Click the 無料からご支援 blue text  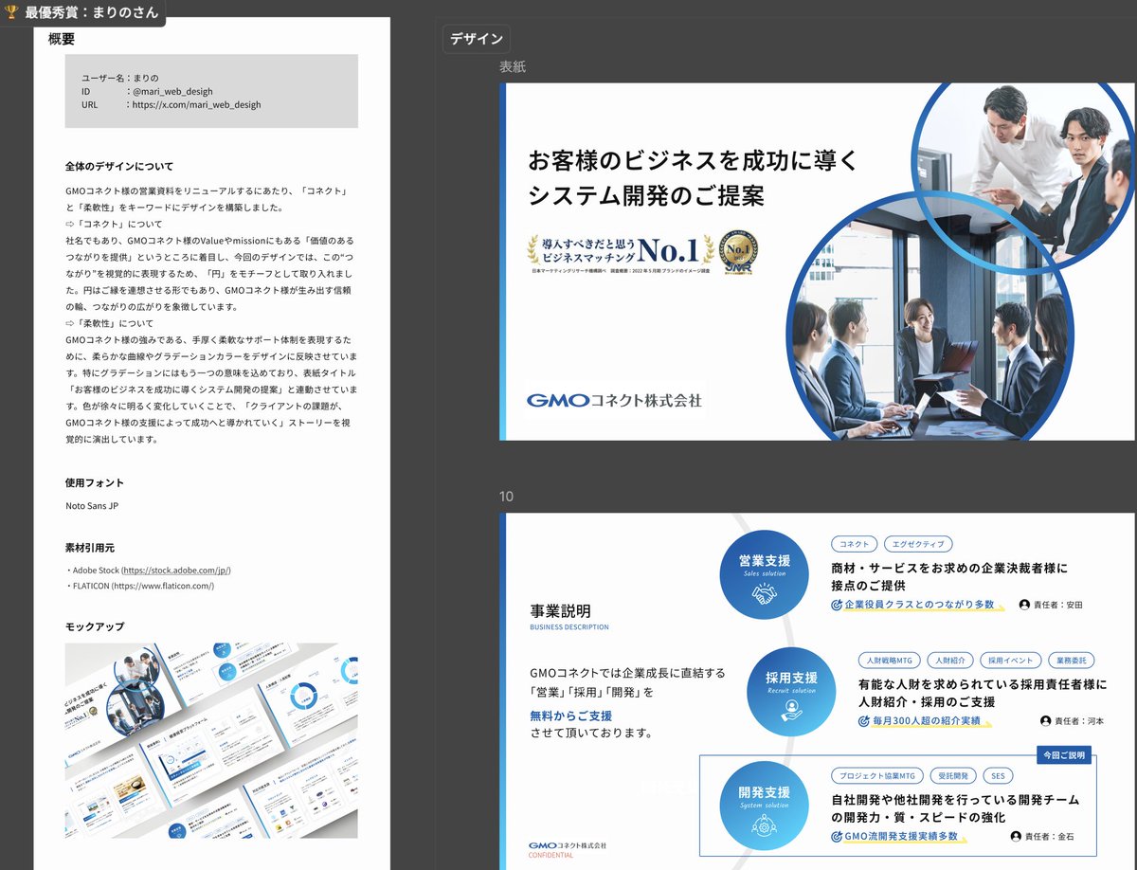(571, 716)
